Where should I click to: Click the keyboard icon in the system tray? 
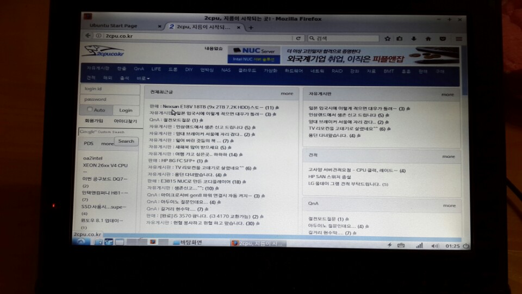(x=401, y=246)
